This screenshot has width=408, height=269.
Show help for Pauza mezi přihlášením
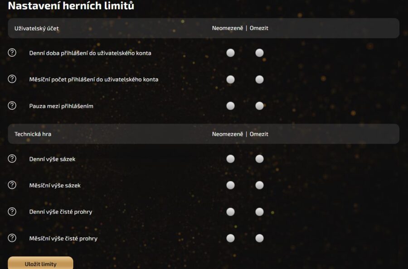click(12, 106)
